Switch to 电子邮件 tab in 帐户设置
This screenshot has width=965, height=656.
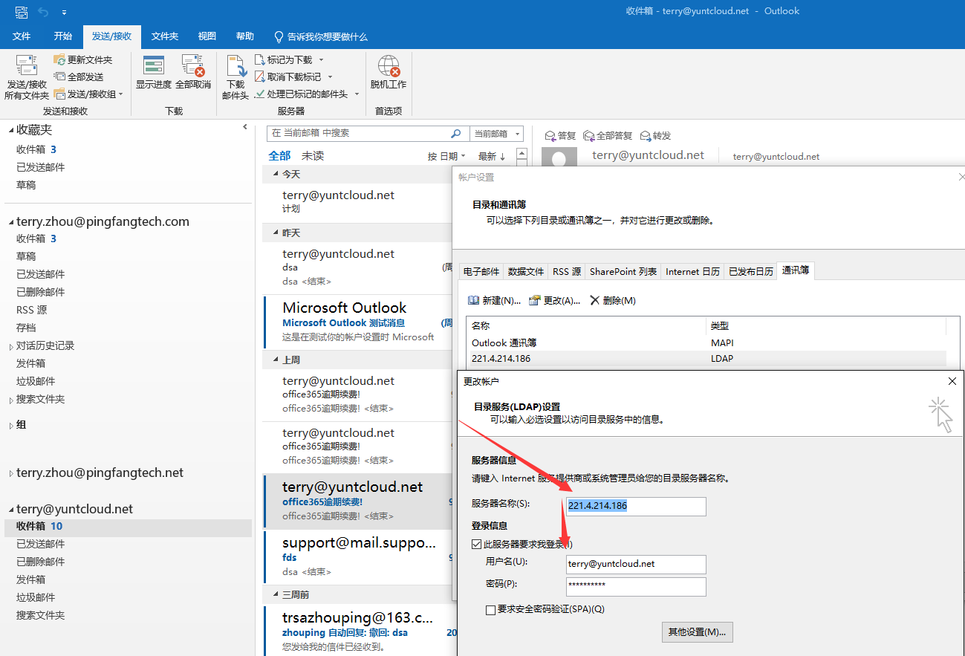pyautogui.click(x=481, y=272)
